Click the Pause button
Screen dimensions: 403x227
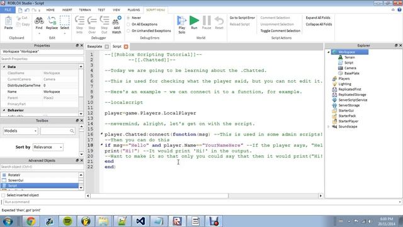click(x=207, y=23)
